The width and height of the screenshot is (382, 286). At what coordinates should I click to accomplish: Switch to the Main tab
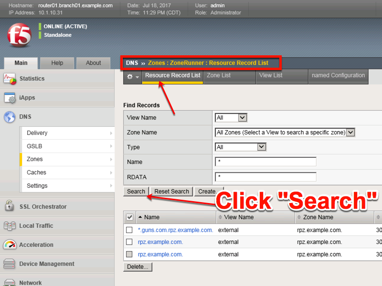tap(21, 63)
